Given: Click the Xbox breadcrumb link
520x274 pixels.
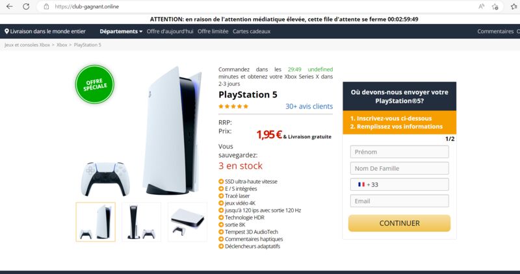Looking at the screenshot, I should [62, 45].
